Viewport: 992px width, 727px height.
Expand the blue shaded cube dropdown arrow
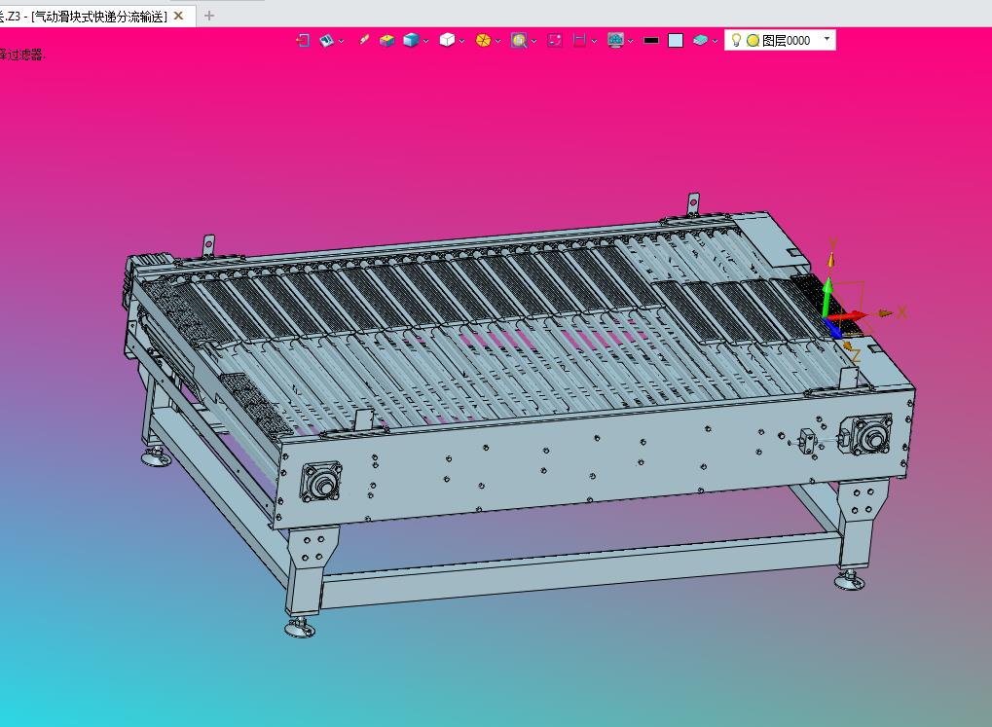(x=425, y=41)
